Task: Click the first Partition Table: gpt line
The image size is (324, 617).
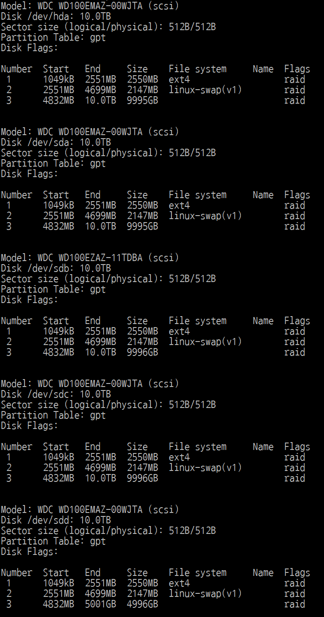Action: point(53,38)
